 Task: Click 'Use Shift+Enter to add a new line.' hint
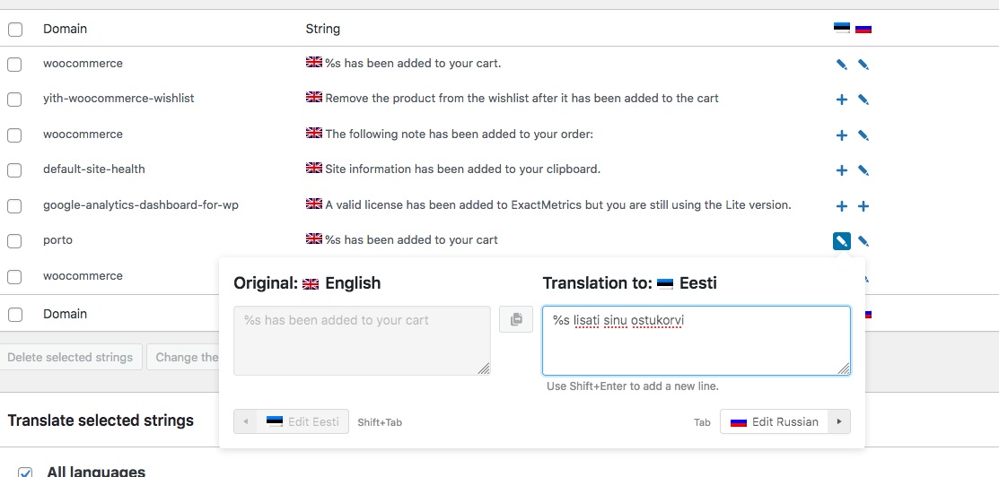click(x=633, y=386)
